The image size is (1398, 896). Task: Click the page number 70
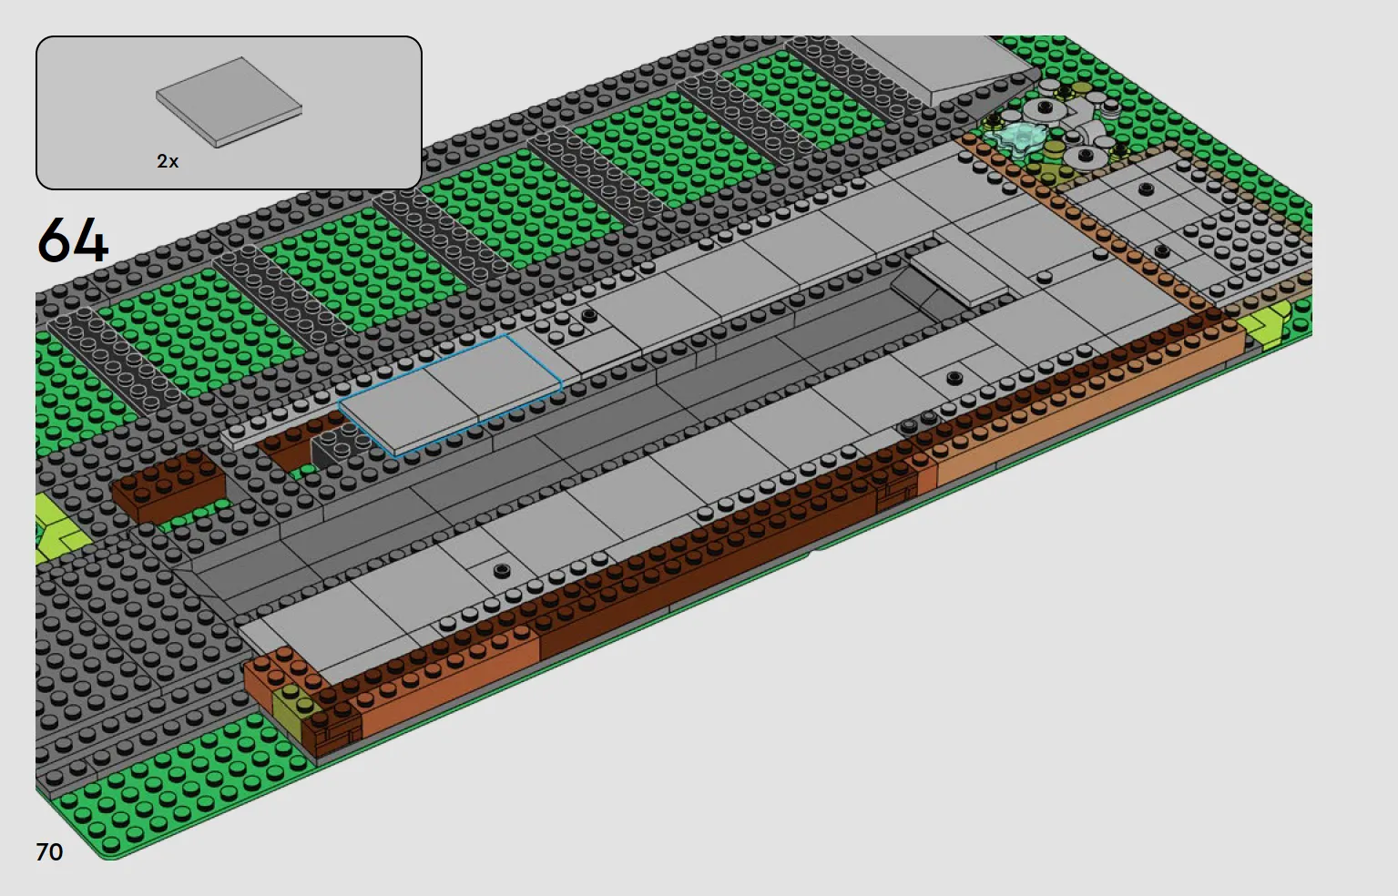[x=49, y=851]
